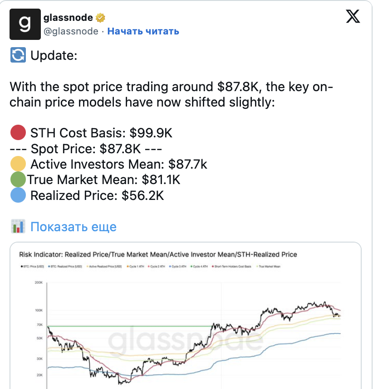Click the gold verified badge

coord(101,18)
